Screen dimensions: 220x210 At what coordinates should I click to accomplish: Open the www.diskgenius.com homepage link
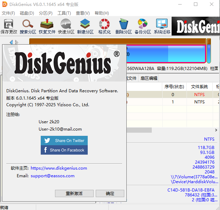[59, 168]
